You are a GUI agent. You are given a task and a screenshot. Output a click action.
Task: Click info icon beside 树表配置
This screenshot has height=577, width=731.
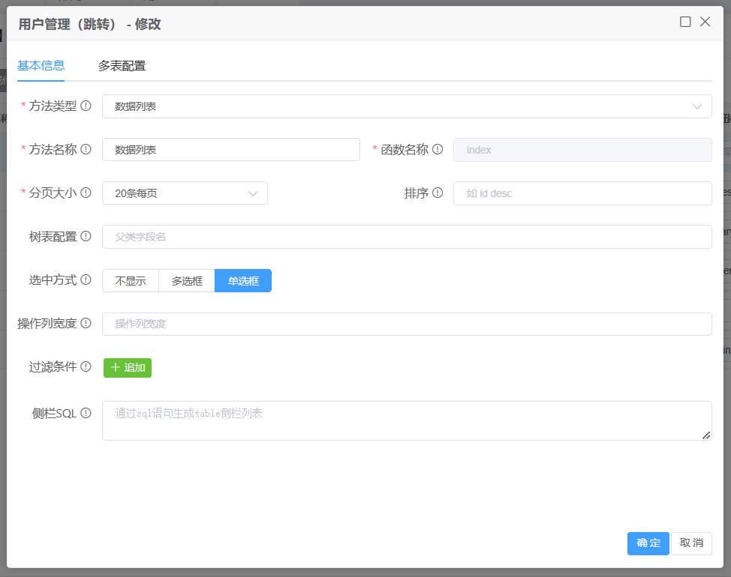click(86, 237)
